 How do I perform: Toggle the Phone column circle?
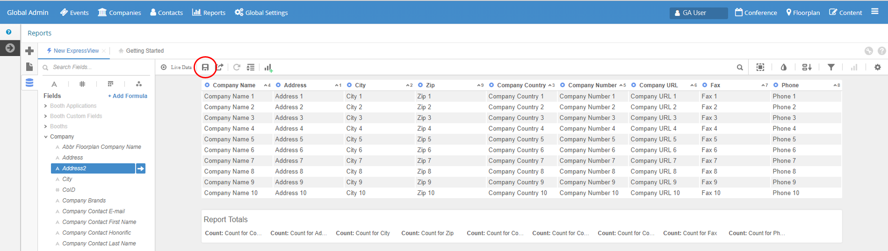coord(776,85)
